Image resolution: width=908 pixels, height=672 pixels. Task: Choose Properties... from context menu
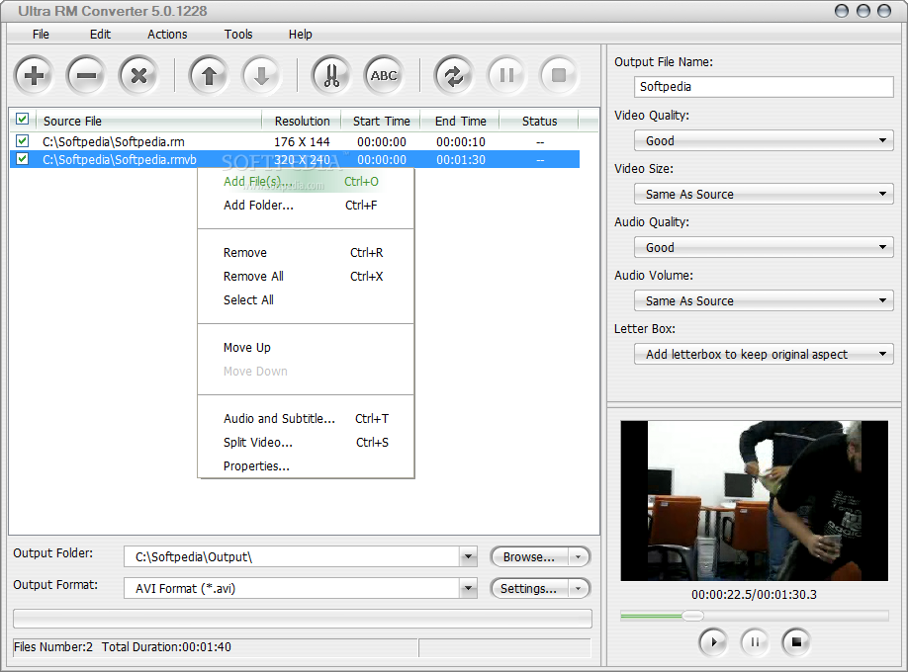pyautogui.click(x=306, y=465)
